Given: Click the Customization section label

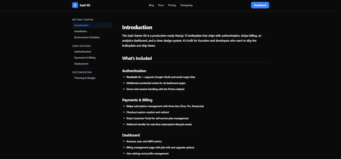Looking at the screenshot, I should (82, 72).
